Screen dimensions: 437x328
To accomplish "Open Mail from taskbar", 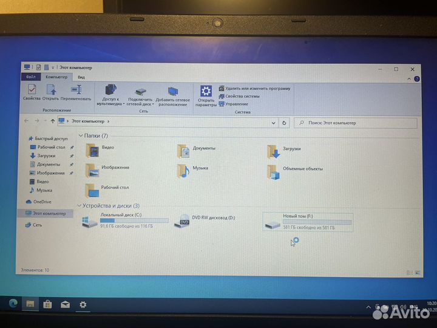I will (x=65, y=304).
